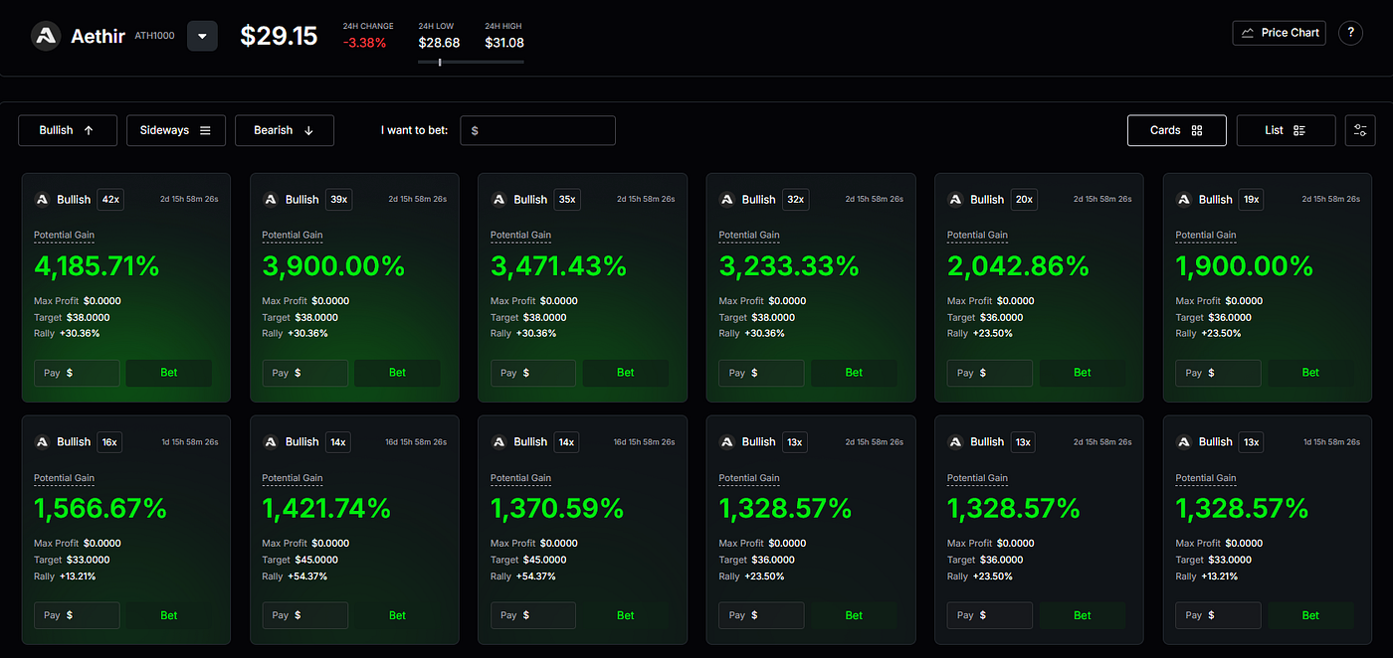Toggle the Sideways filter

point(176,130)
